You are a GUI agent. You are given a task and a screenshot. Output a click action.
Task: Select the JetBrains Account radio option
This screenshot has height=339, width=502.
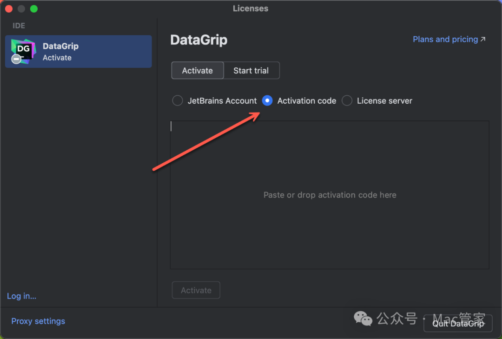tap(178, 101)
